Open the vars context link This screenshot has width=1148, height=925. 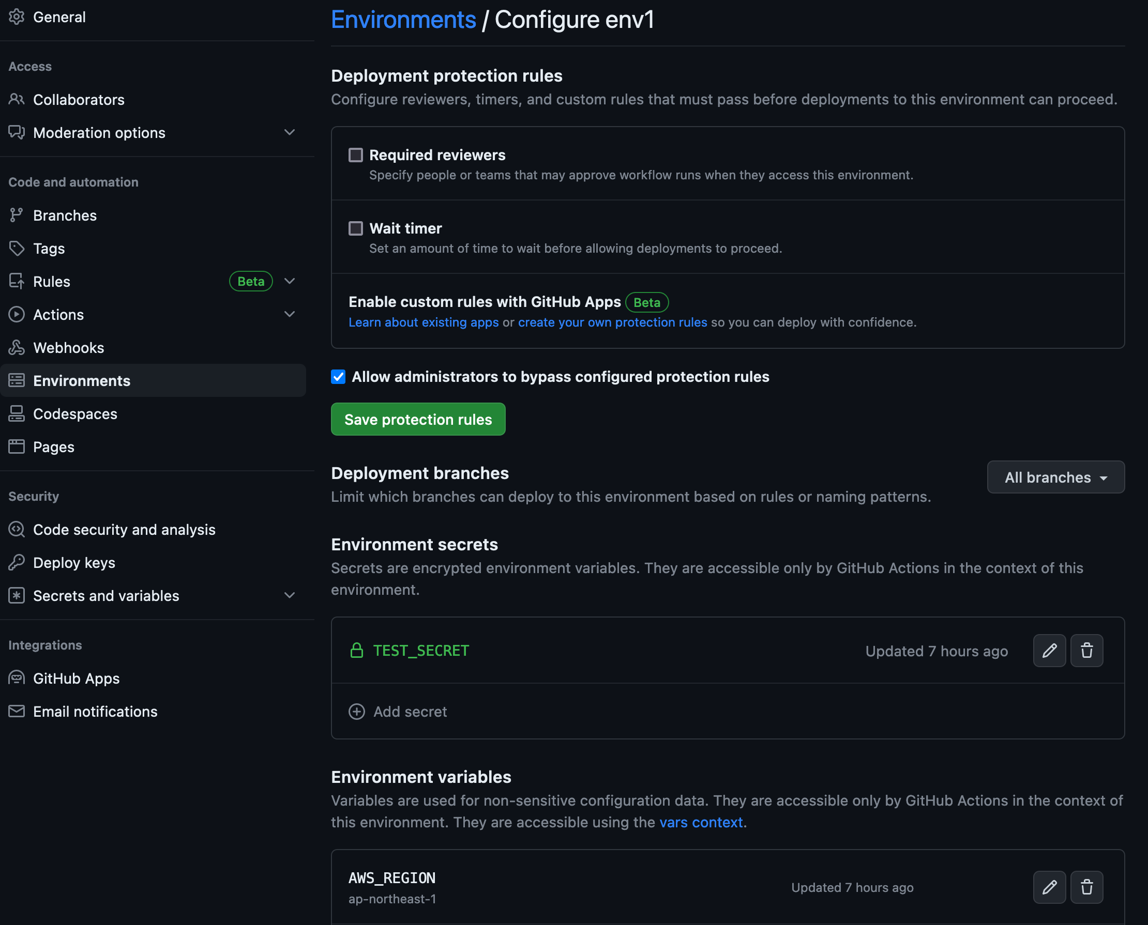click(701, 822)
